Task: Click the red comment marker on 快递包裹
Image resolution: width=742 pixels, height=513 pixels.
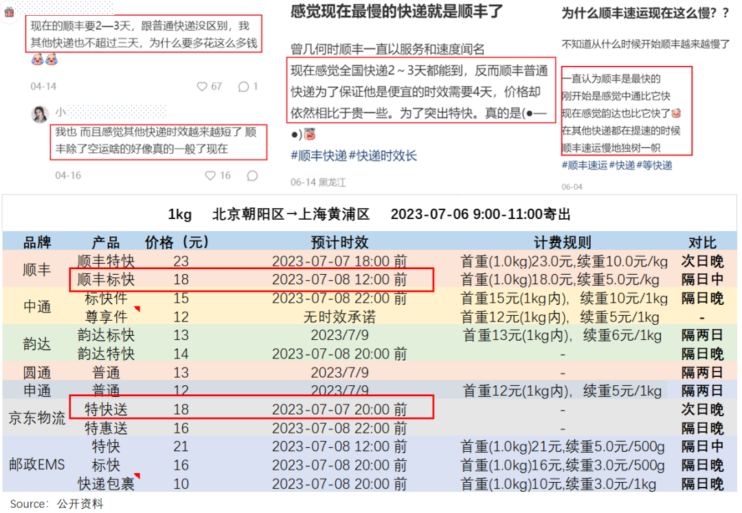Action: [x=137, y=476]
